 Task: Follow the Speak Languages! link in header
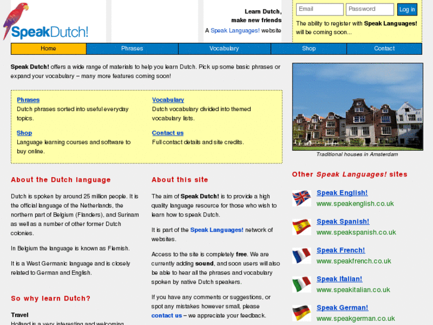coord(235,30)
